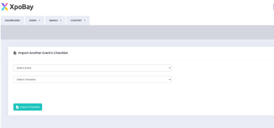Open the Content menu
The height and width of the screenshot is (128, 274).
point(76,21)
